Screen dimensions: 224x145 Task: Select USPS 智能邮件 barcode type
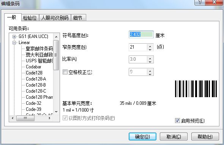point(39,61)
